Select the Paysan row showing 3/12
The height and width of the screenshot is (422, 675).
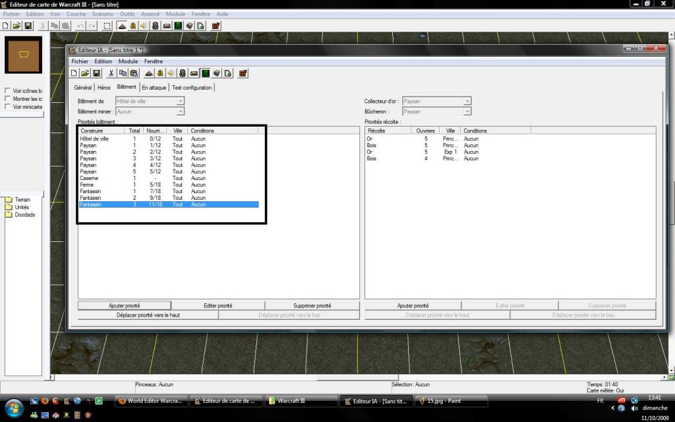pos(169,158)
